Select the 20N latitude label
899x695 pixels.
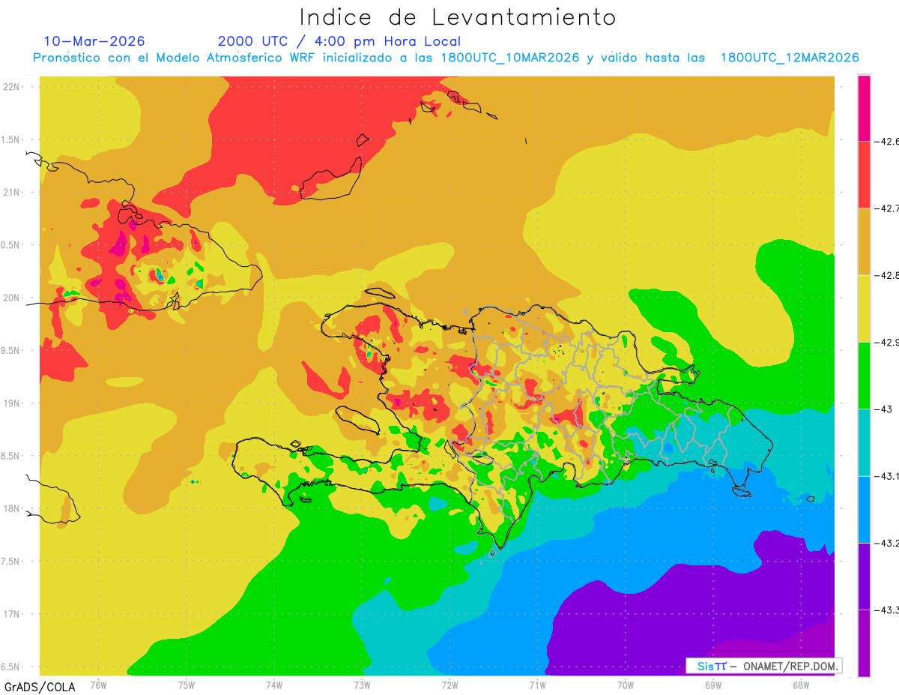click(x=11, y=298)
